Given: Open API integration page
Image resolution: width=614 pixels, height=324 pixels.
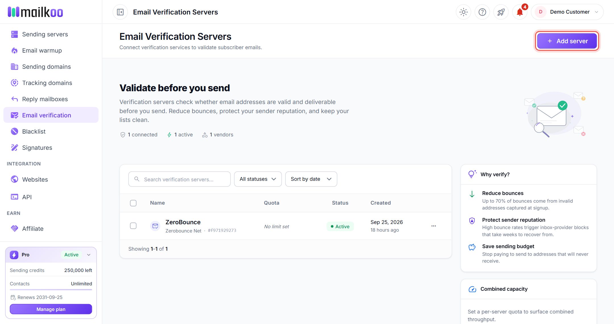Looking at the screenshot, I should [x=51, y=197].
